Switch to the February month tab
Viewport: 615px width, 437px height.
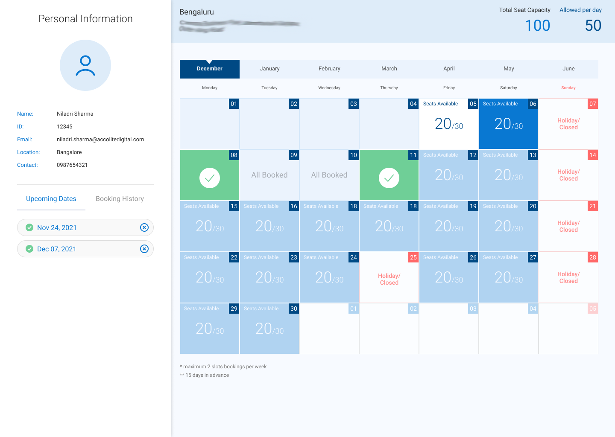(x=329, y=69)
